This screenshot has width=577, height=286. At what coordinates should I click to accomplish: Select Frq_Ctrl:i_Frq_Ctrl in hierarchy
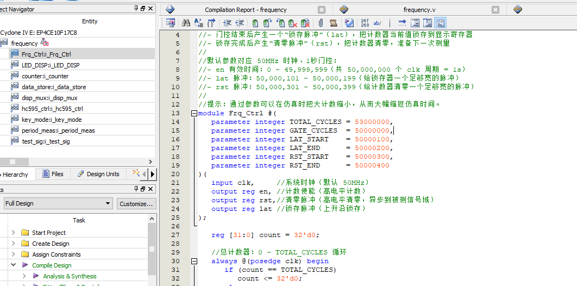click(46, 54)
